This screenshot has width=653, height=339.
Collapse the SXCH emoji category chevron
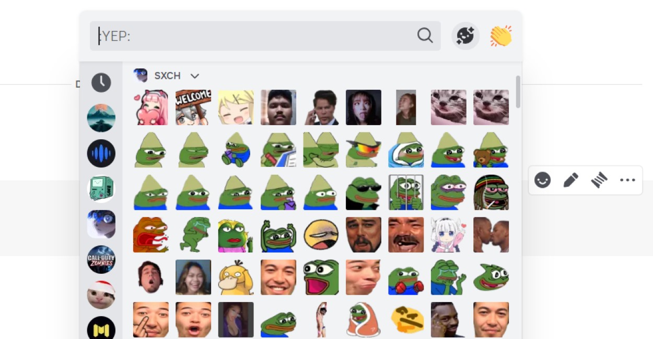(x=195, y=76)
